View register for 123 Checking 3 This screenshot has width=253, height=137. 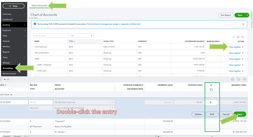click(x=235, y=47)
